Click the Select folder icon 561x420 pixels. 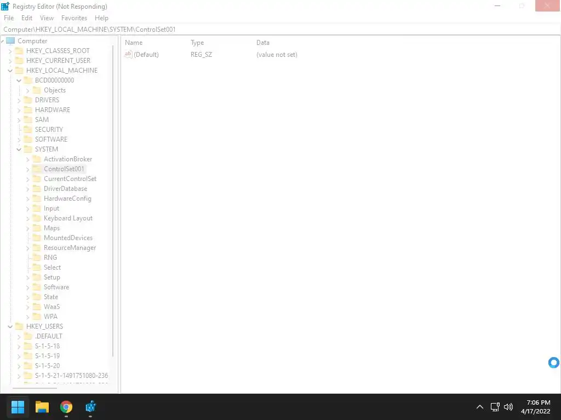[x=37, y=267]
